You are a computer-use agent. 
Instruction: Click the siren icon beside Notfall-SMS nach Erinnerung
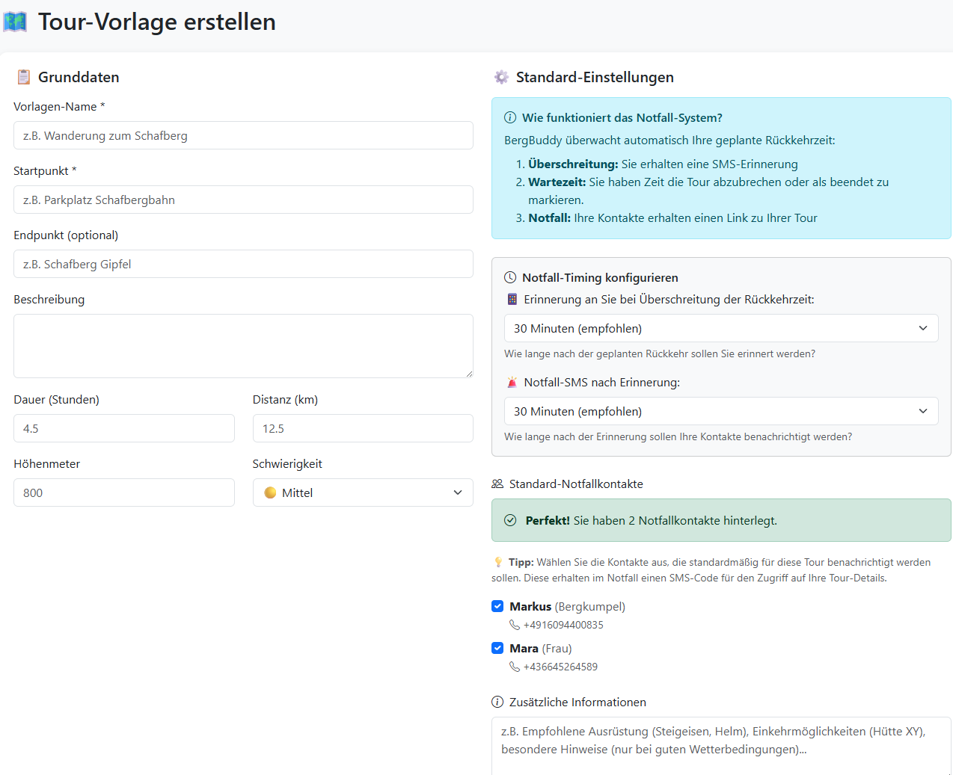tap(512, 382)
